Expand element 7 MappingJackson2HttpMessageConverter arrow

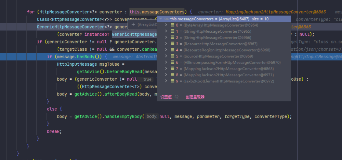tap(166, 68)
